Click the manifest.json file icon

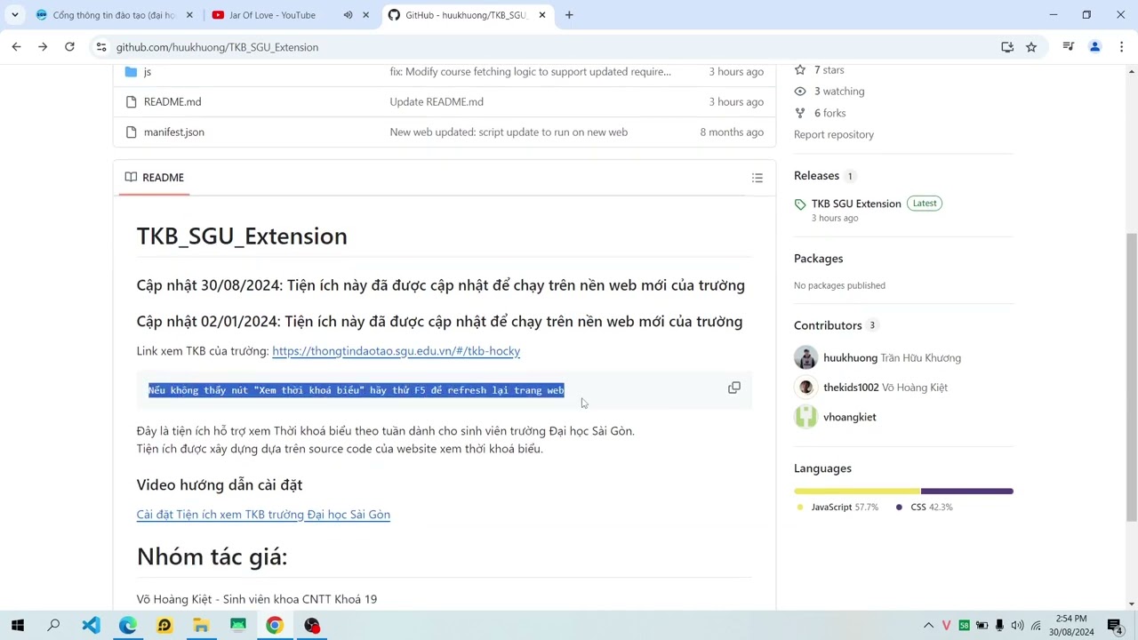(x=131, y=132)
